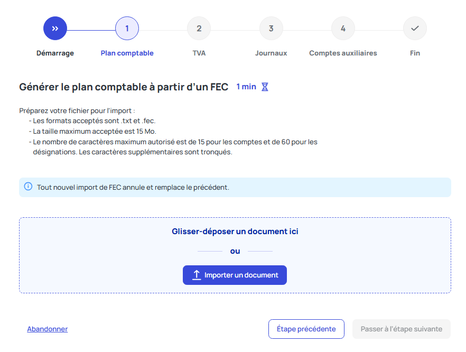Select the Démarrage step label

[55, 53]
